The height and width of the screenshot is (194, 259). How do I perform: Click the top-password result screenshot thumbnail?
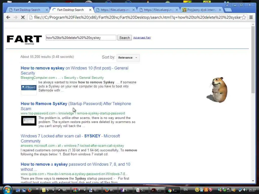29,121
